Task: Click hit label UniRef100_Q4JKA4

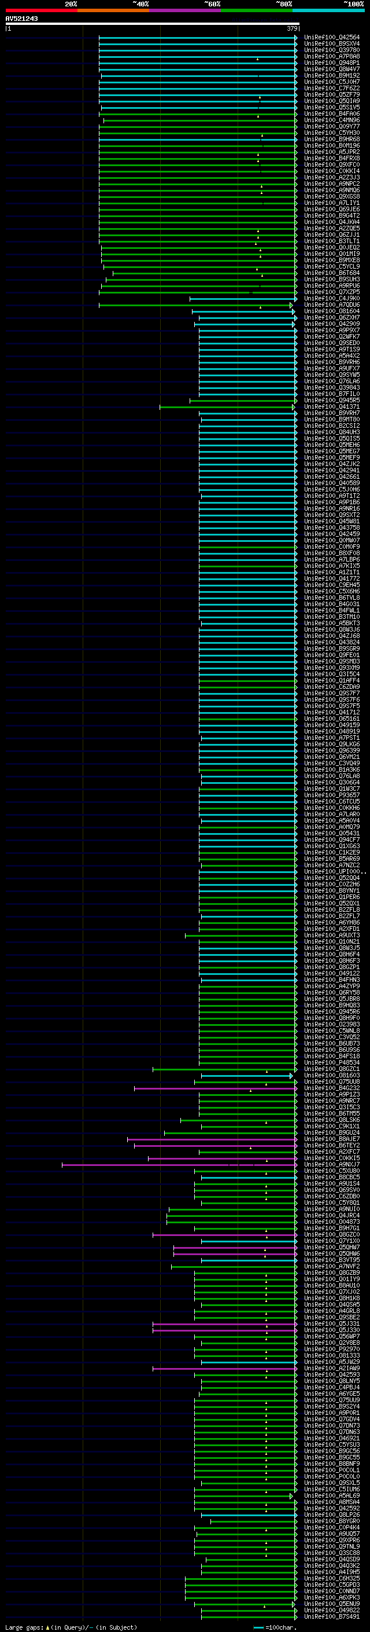Action: pyautogui.click(x=332, y=222)
